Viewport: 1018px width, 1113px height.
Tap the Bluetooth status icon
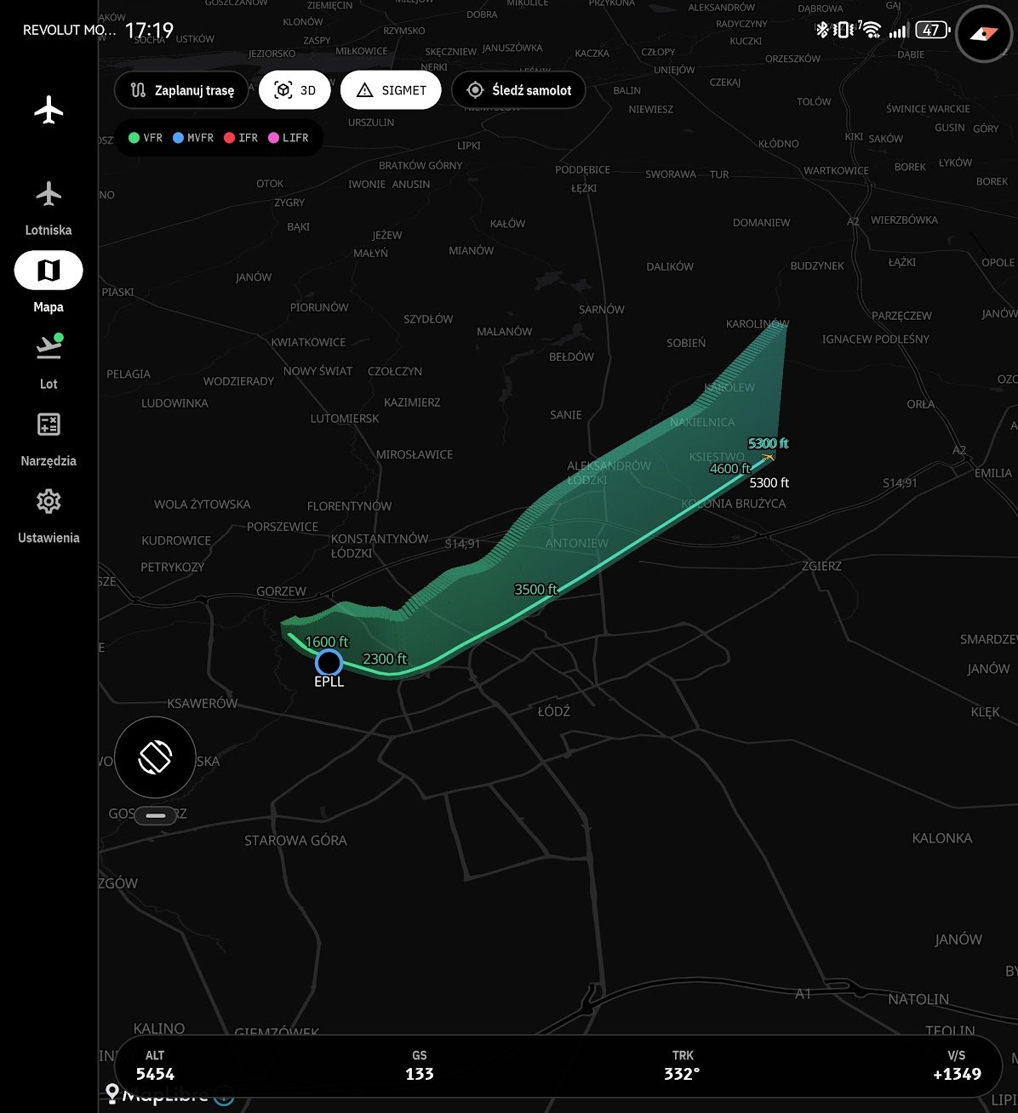point(822,31)
